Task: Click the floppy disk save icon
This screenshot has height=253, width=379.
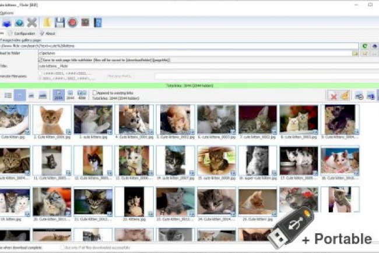Action: 59,23
